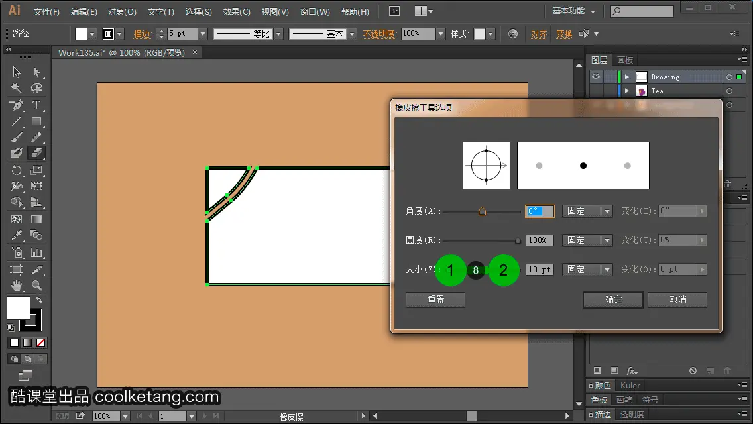Screen dimensions: 753x424
Task: Open the 文件(F) menu
Action: [x=46, y=11]
